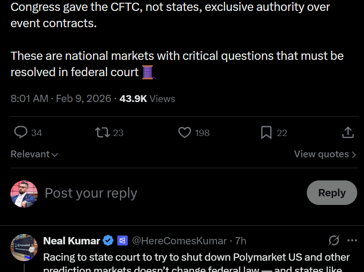Open Neal Kumar's name link
Image resolution: width=364 pixels, height=272 pixels.
[x=72, y=241]
